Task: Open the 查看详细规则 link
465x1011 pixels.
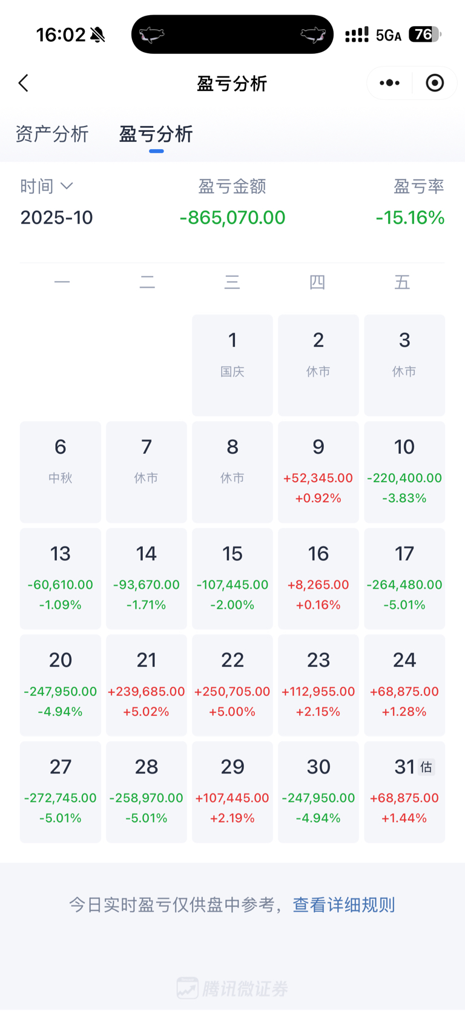Action: coord(343,904)
